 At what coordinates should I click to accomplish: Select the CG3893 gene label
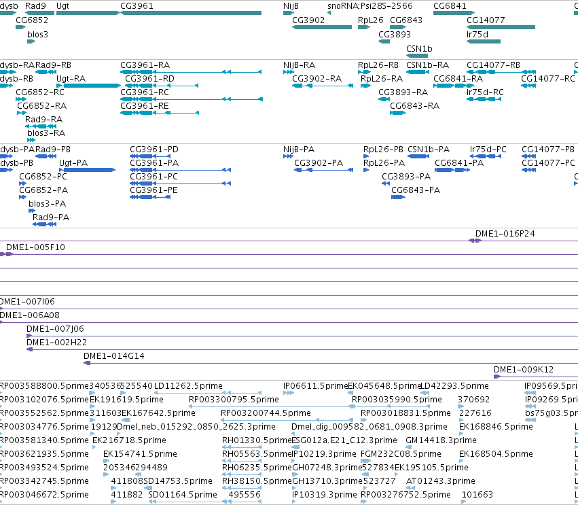coord(395,34)
